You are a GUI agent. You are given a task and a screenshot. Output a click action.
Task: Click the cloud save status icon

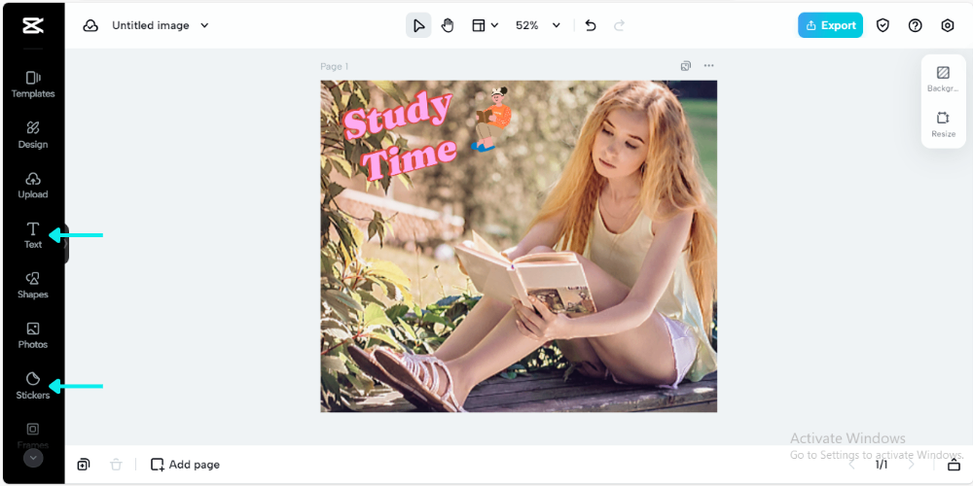(x=90, y=25)
